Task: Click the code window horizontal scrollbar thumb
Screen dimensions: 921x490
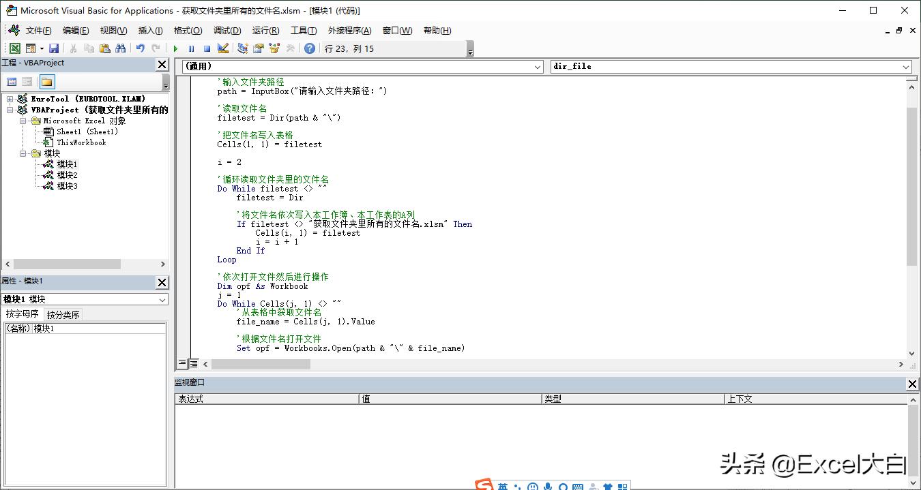Action: [260, 365]
